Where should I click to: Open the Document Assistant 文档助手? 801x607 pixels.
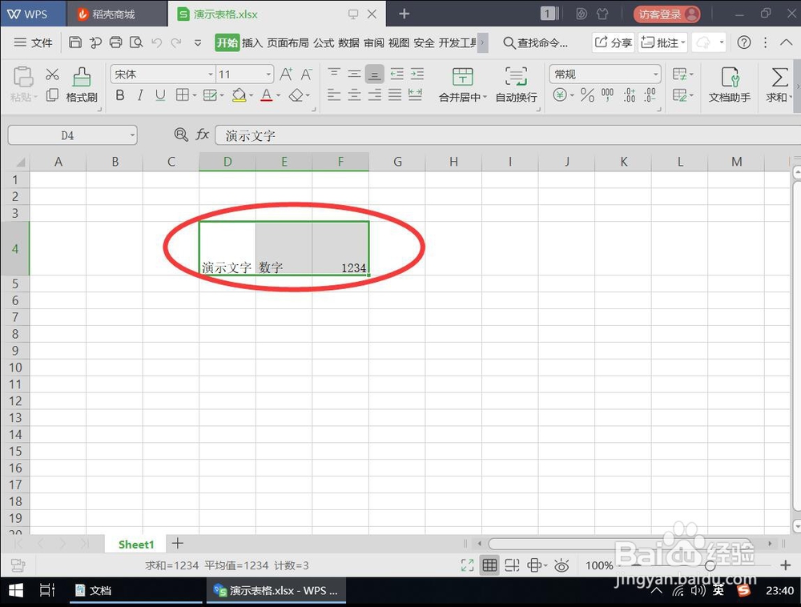(730, 84)
